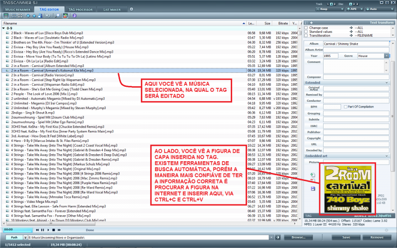Click the add cover art icon
This screenshot has width=397, height=248.
coord(313,175)
